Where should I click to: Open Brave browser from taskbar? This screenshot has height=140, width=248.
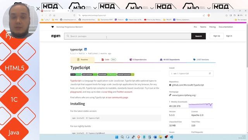(x=139, y=137)
